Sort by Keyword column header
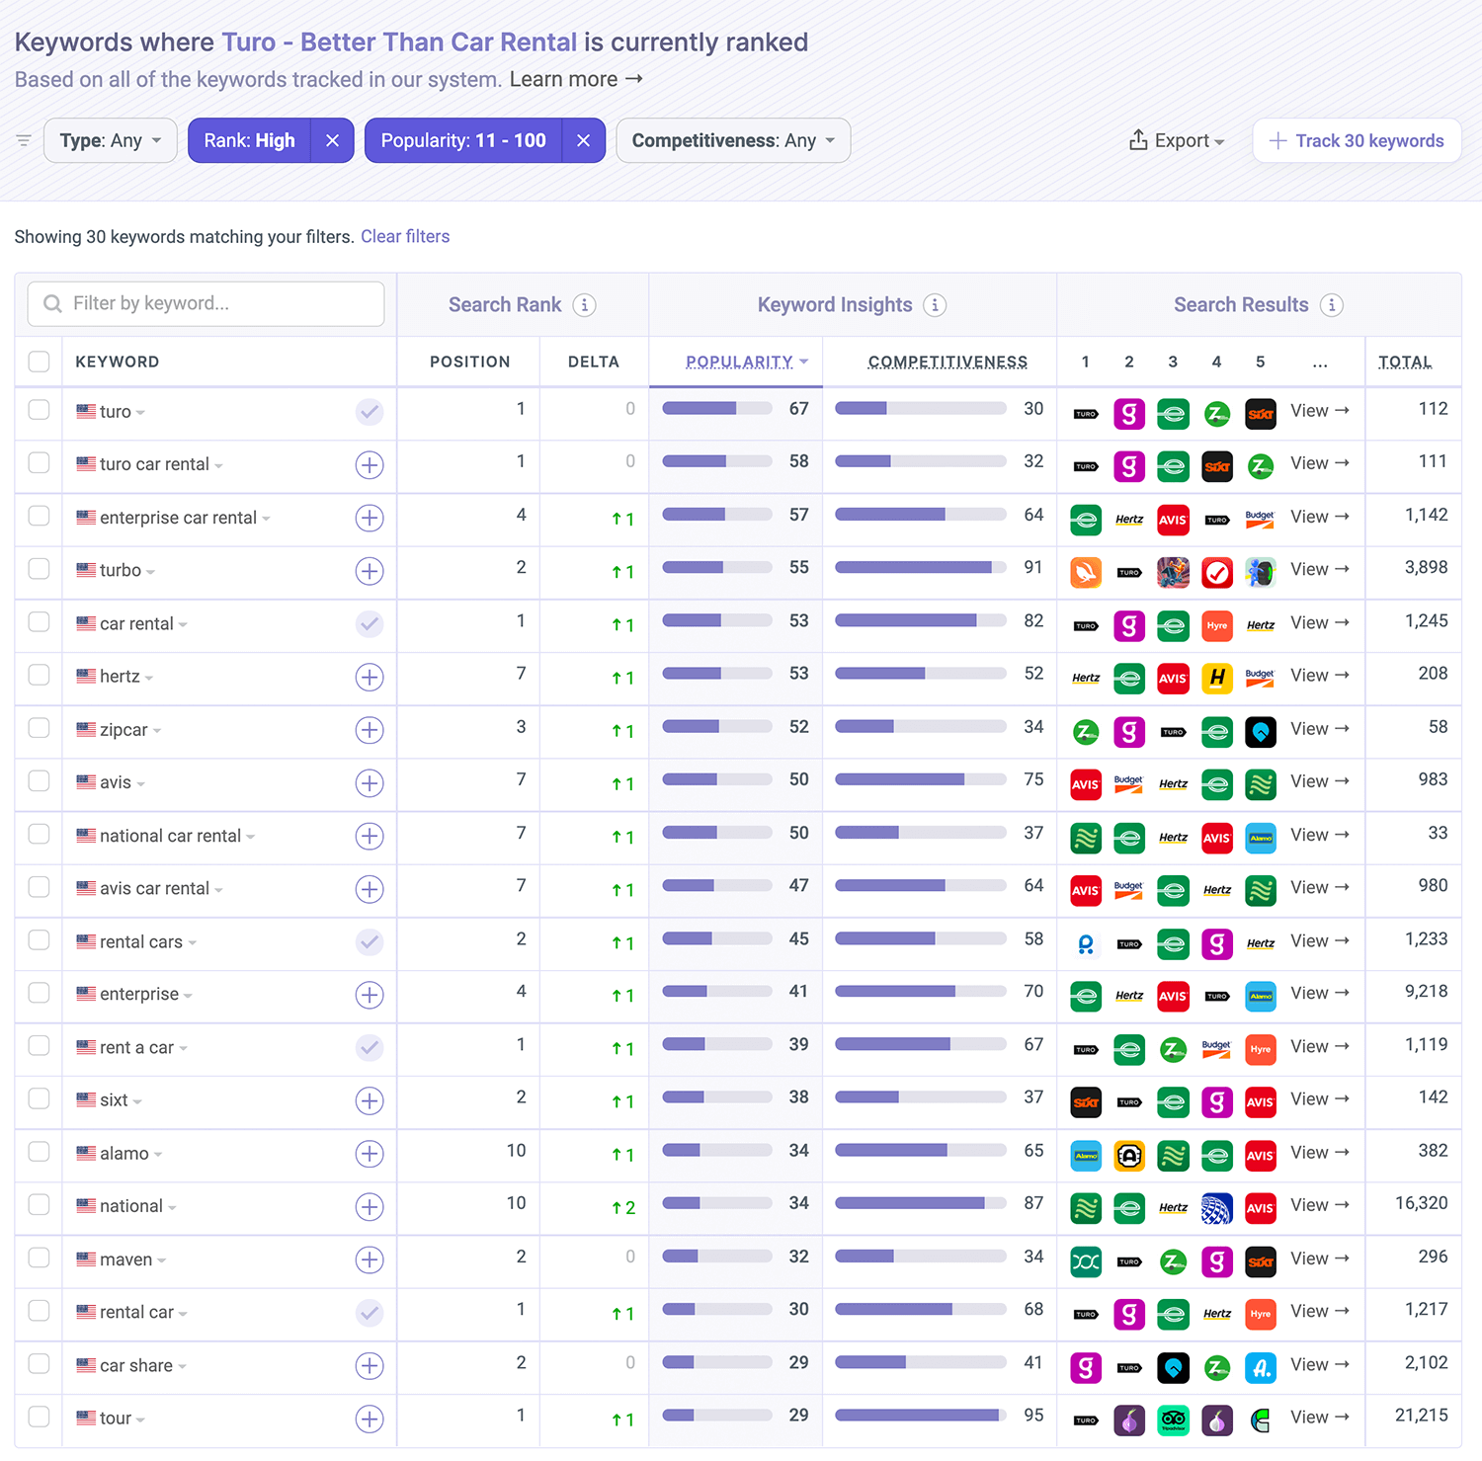 (x=117, y=362)
